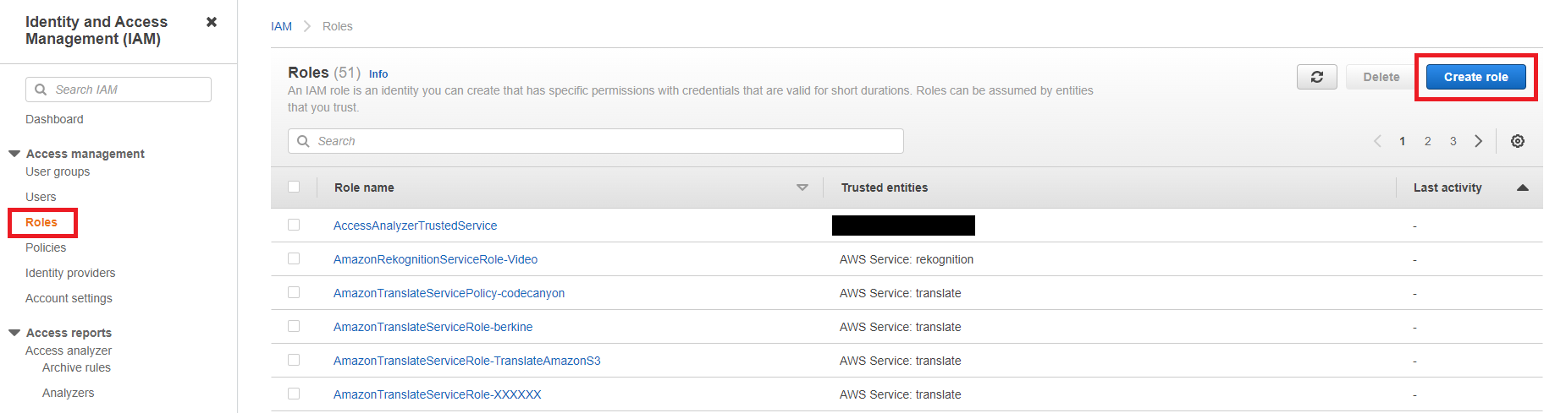
Task: Open the table preferences gear icon
Action: coord(1518,141)
